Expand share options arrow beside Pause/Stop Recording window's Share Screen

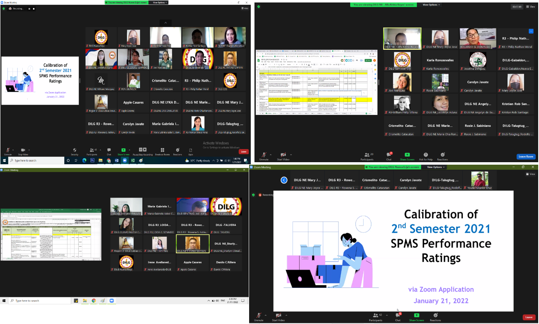pos(130,150)
